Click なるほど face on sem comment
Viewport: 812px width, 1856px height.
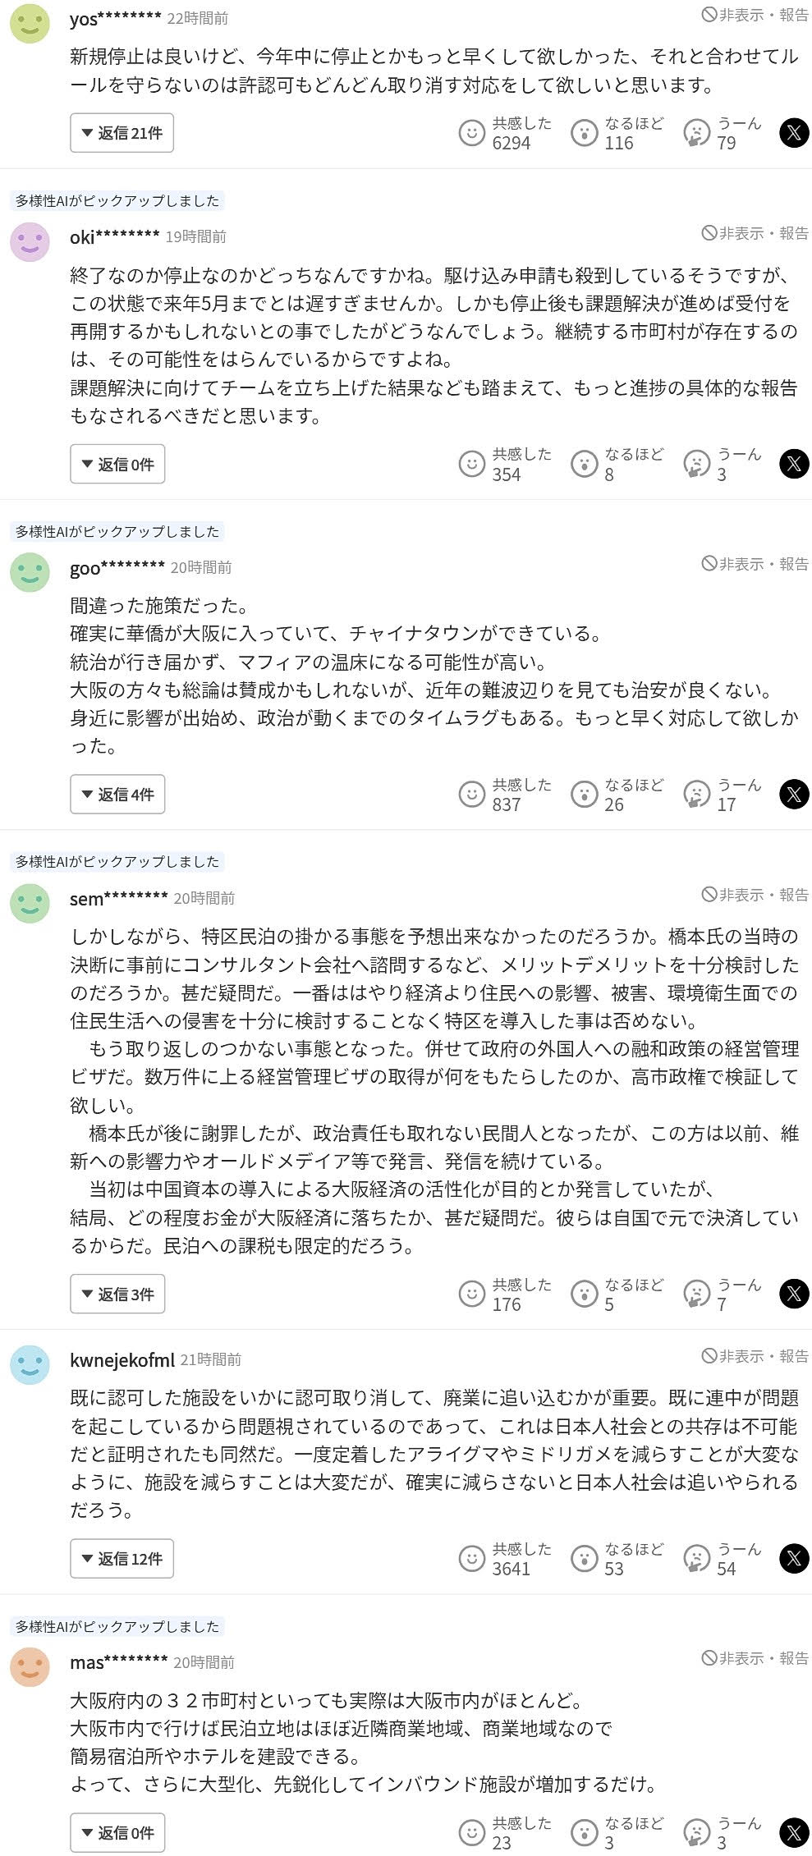tap(584, 1295)
